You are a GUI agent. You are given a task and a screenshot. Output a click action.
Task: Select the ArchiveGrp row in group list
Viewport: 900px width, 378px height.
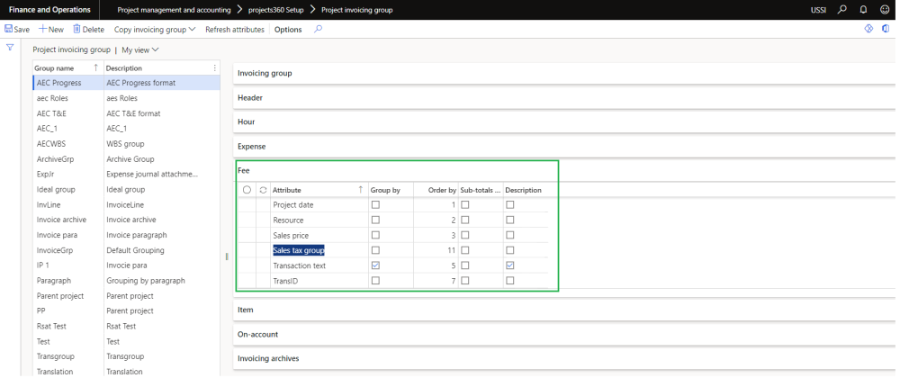tap(56, 158)
